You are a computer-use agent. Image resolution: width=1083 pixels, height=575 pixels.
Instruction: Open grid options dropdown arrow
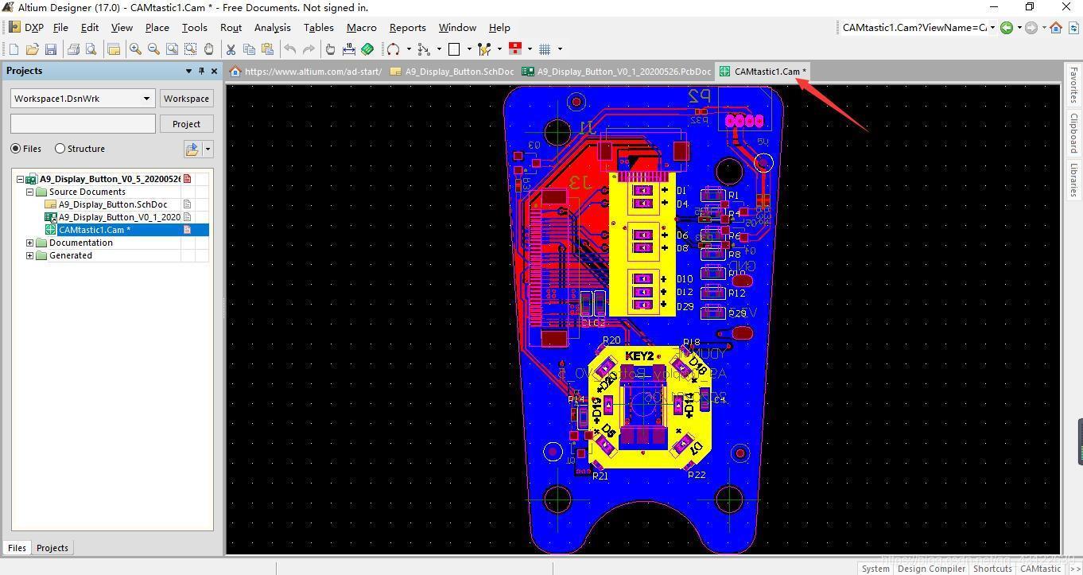click(560, 49)
